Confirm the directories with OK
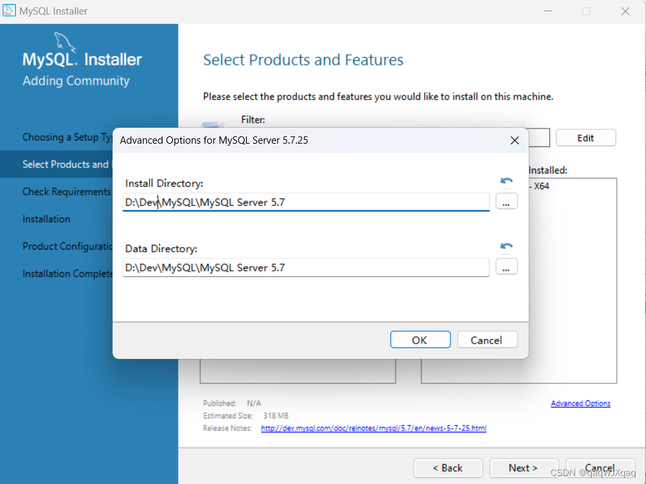 (420, 340)
